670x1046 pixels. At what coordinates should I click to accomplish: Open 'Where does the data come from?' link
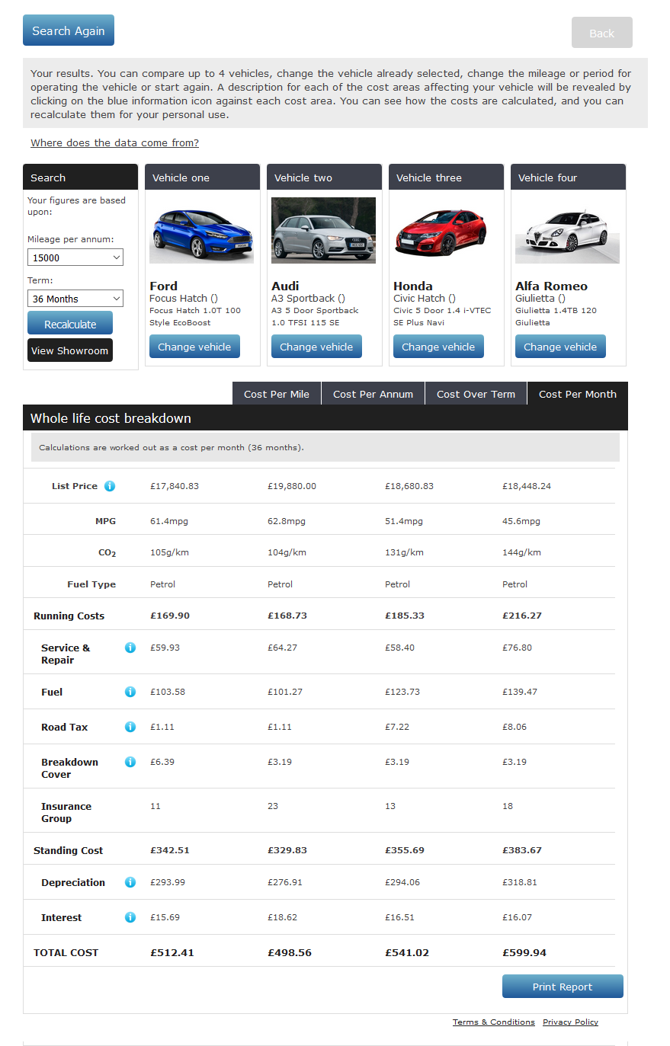(x=114, y=142)
